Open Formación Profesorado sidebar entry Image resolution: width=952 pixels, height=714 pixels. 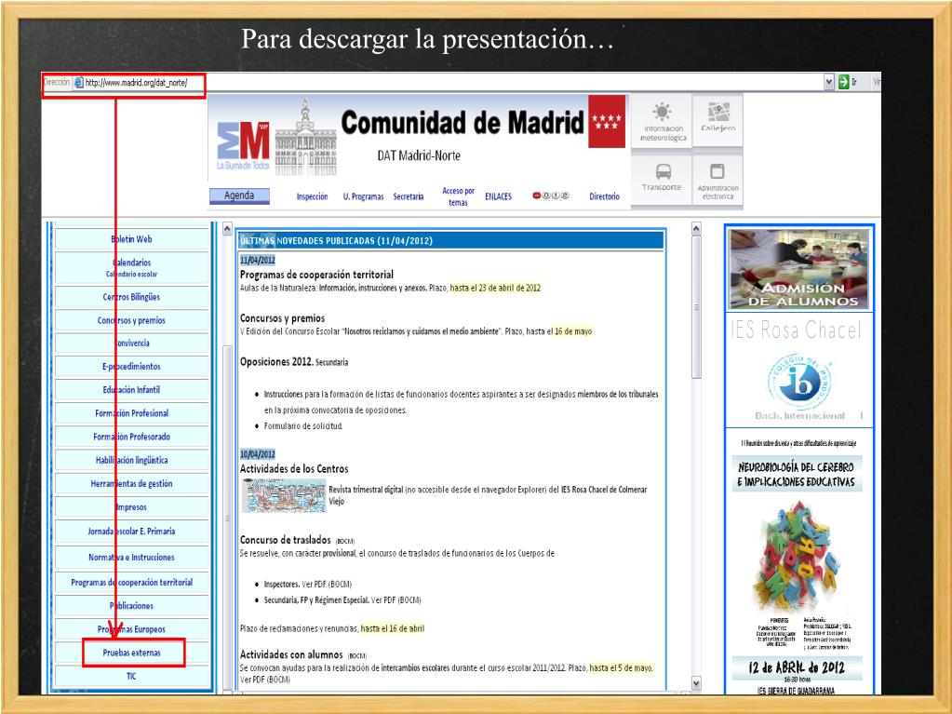132,437
